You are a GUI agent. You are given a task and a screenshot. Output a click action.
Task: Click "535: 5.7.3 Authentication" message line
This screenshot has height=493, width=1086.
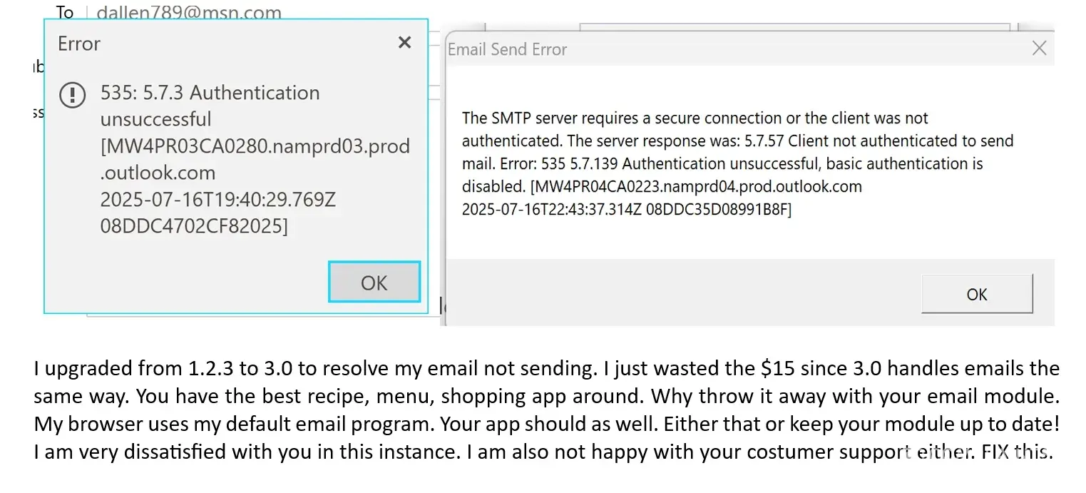click(x=210, y=93)
